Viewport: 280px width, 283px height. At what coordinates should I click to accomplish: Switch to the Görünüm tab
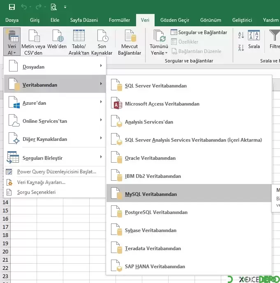211,20
